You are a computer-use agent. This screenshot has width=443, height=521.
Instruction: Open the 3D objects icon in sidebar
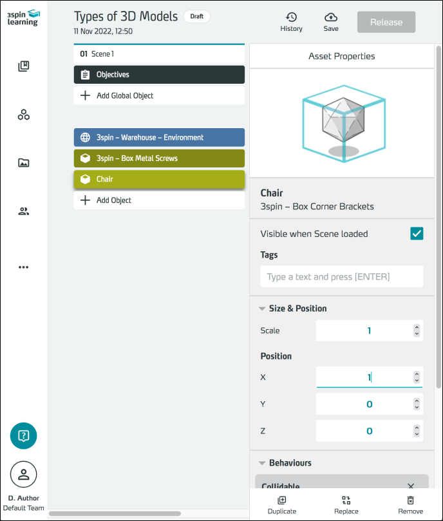[24, 115]
